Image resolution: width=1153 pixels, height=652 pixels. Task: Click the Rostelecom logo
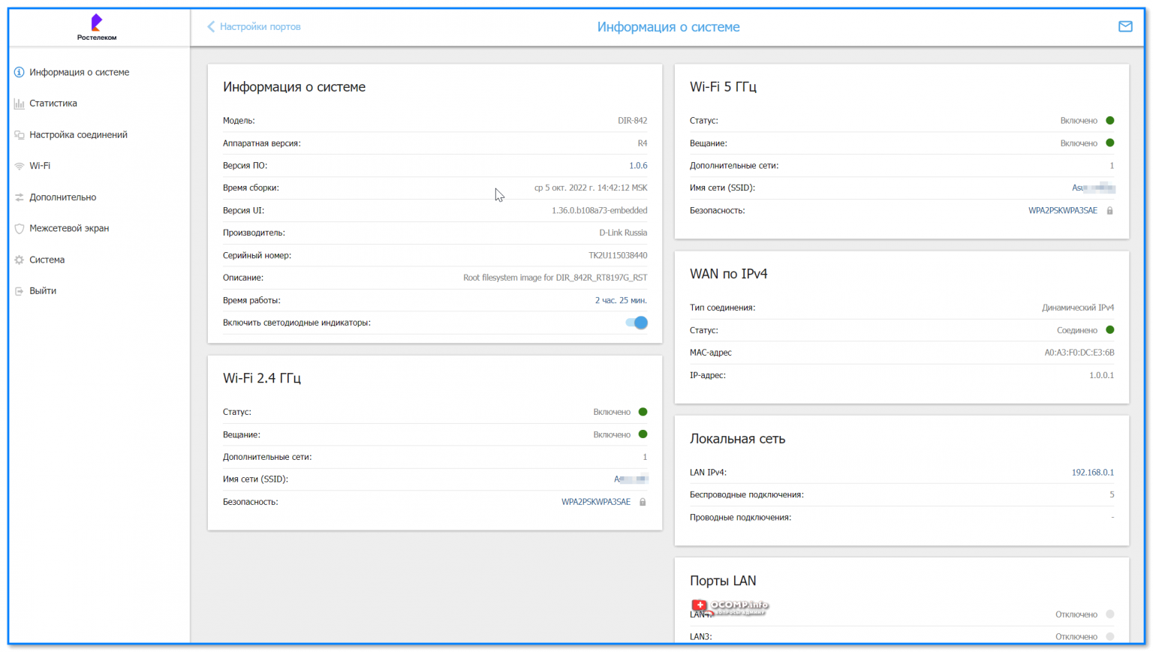tap(97, 27)
